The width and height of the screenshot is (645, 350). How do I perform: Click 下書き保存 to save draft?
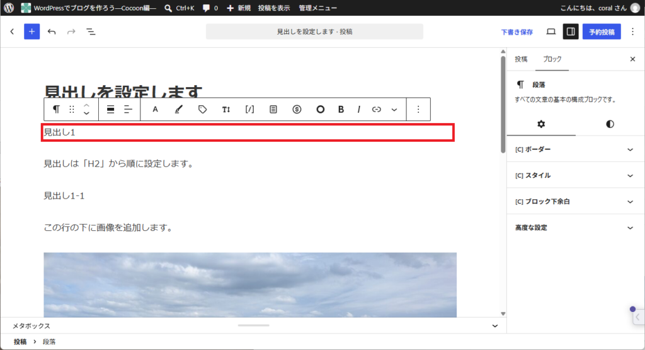point(517,32)
